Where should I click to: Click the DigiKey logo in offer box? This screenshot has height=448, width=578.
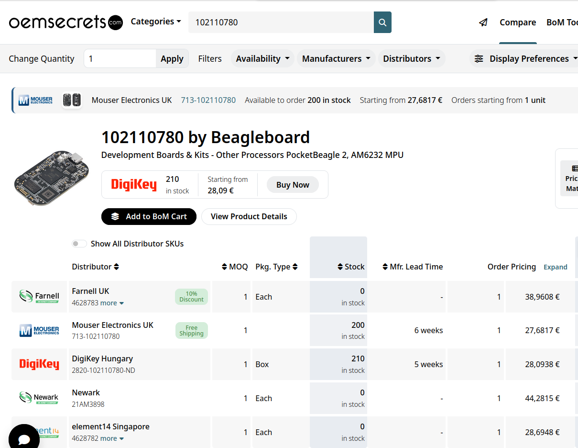[x=134, y=185]
